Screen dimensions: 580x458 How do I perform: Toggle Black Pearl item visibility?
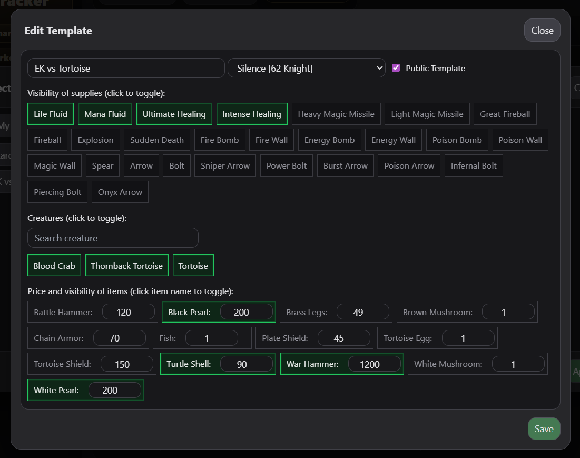coord(189,312)
